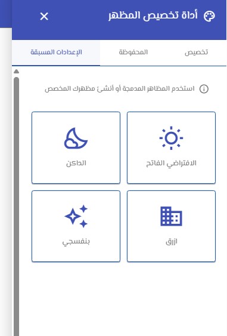Select the moon and cloud dark theme icon
Viewport: 227px width, 336px height.
coord(76,138)
